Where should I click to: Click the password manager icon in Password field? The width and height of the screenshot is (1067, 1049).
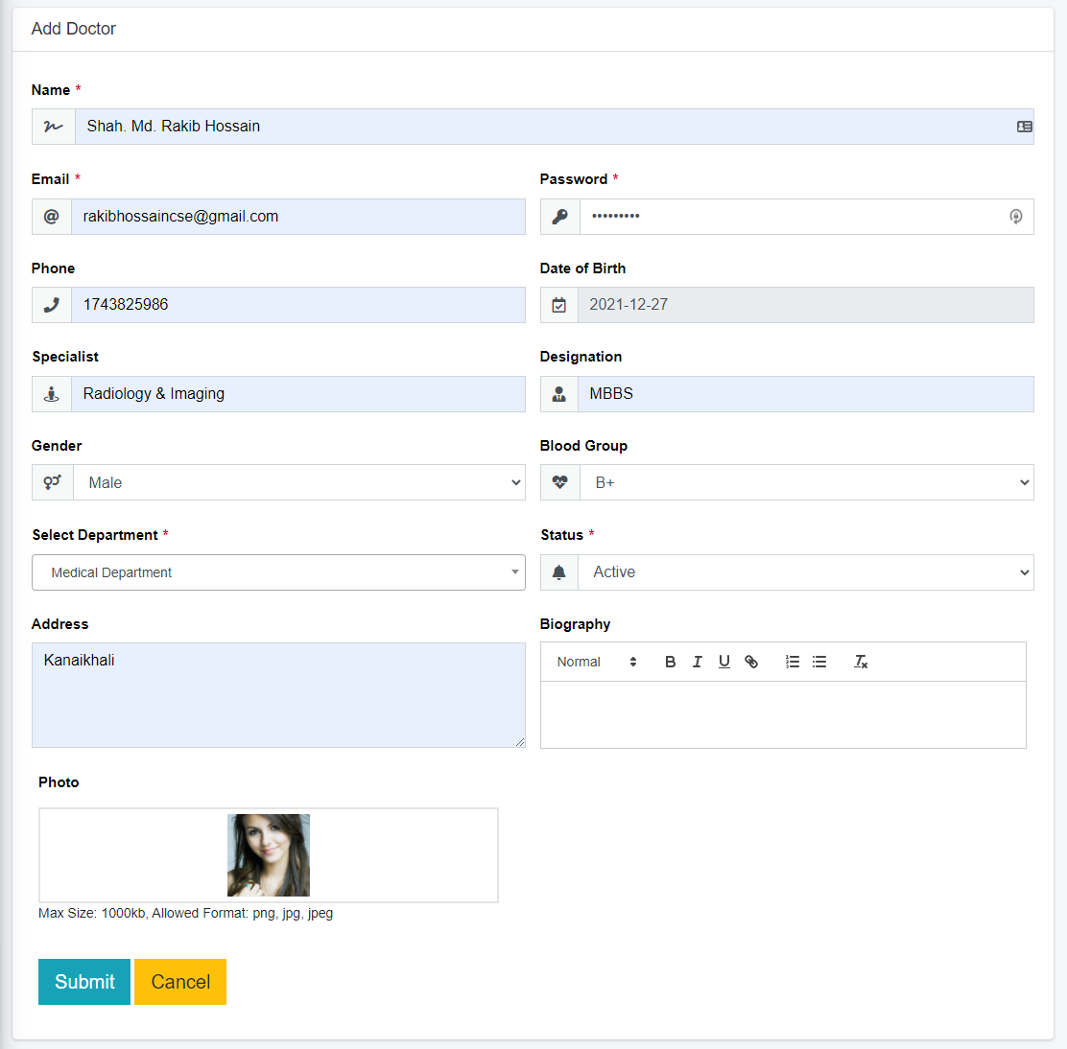tap(1016, 217)
